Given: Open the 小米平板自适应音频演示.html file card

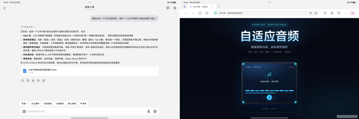Looking at the screenshot, I should [89, 71].
